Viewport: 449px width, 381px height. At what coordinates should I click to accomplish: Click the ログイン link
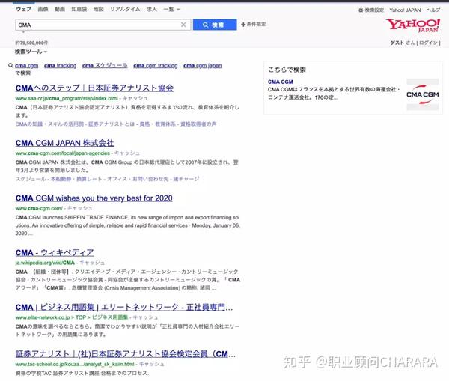(428, 43)
